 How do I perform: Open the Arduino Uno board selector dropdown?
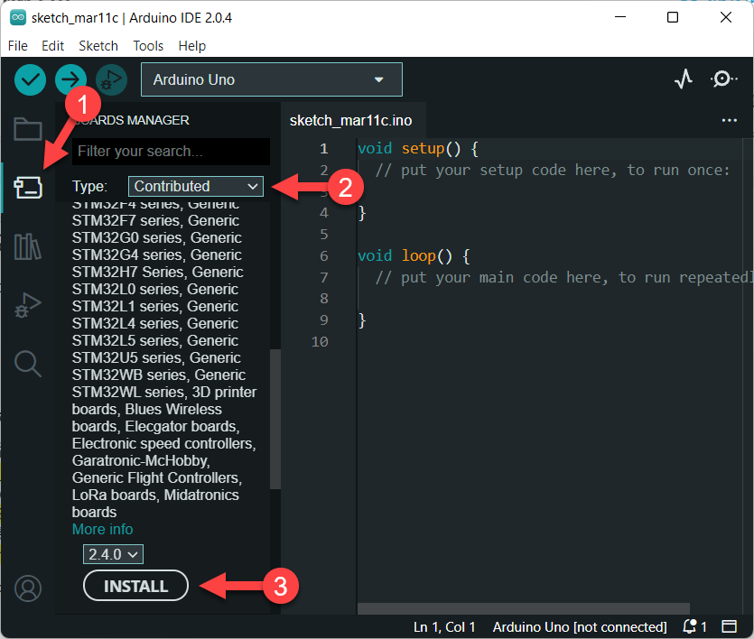coord(272,79)
